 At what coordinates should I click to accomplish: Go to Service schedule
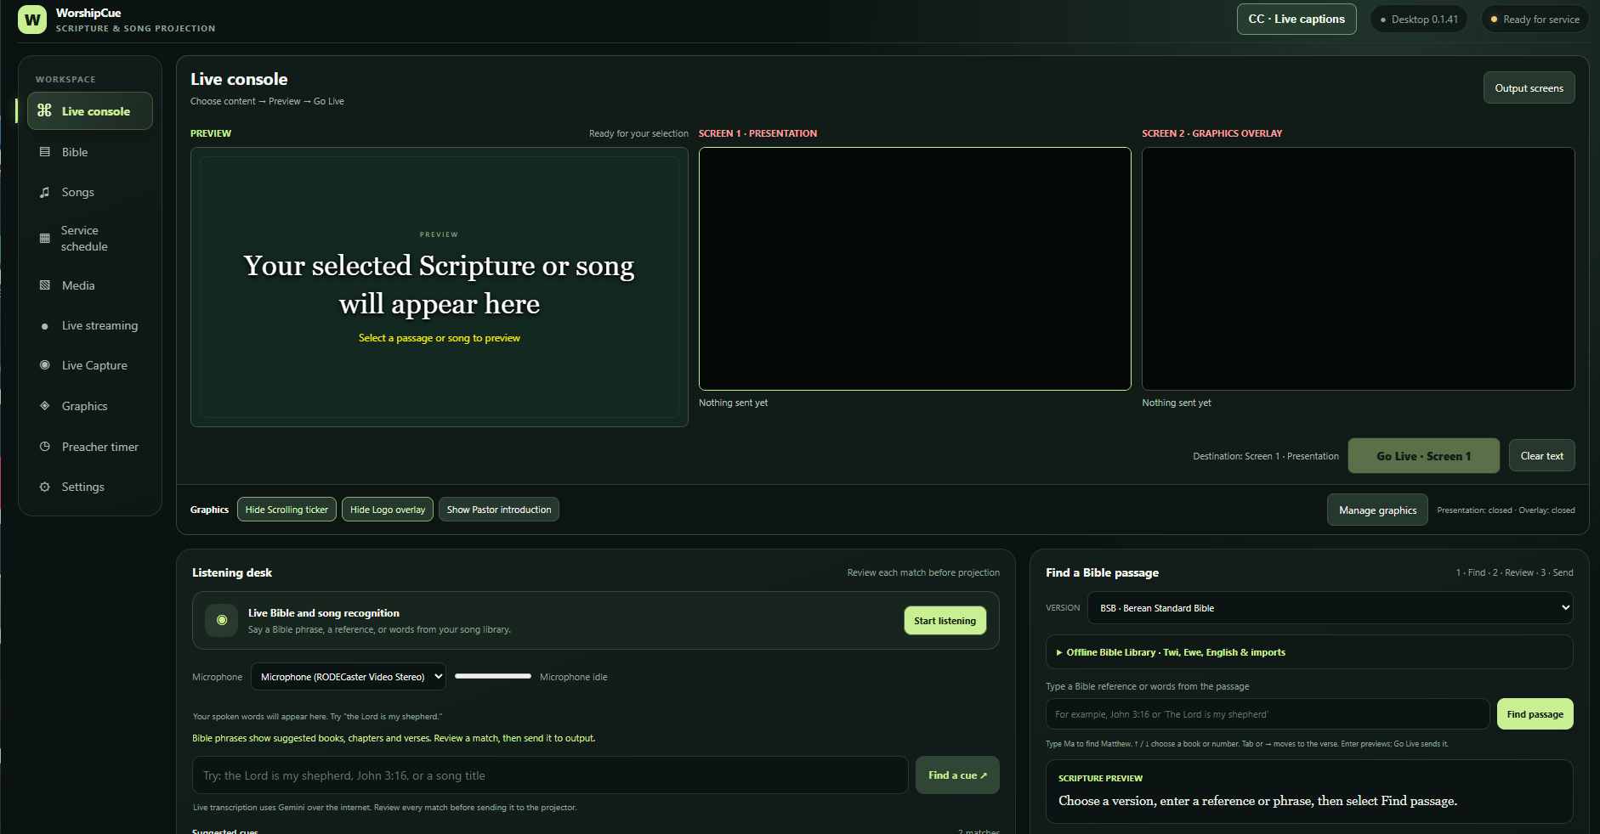[x=89, y=239]
